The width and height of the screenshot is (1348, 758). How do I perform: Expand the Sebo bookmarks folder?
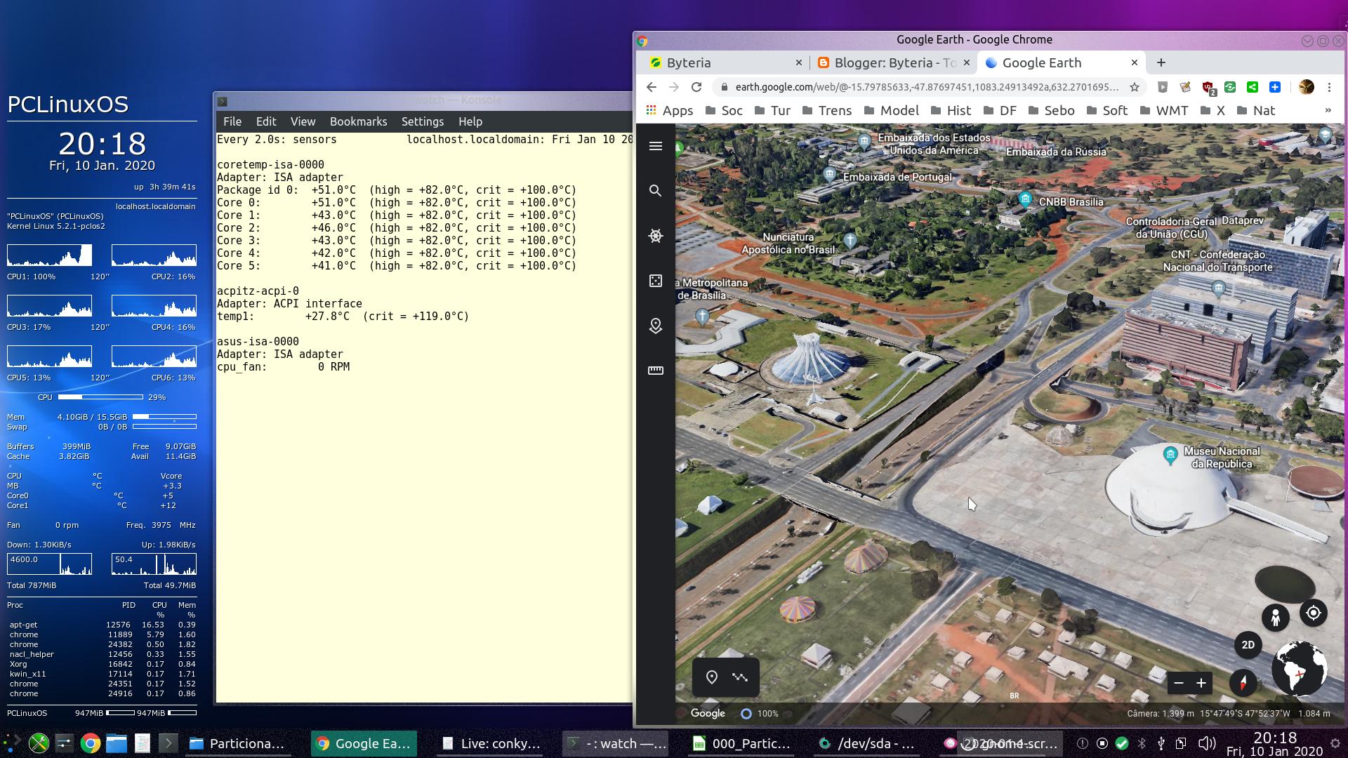[1051, 110]
